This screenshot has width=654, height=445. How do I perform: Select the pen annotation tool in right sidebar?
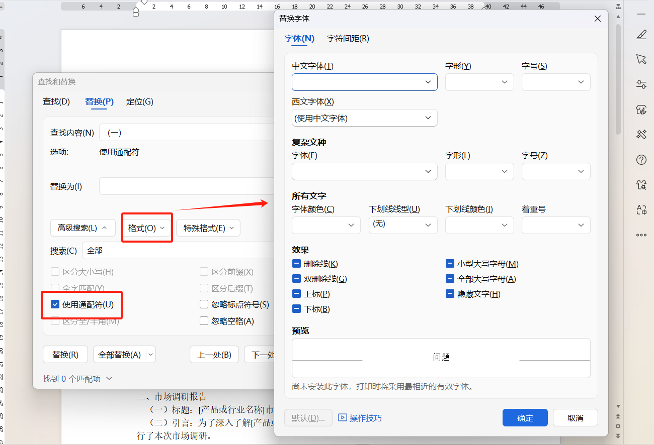(x=641, y=34)
